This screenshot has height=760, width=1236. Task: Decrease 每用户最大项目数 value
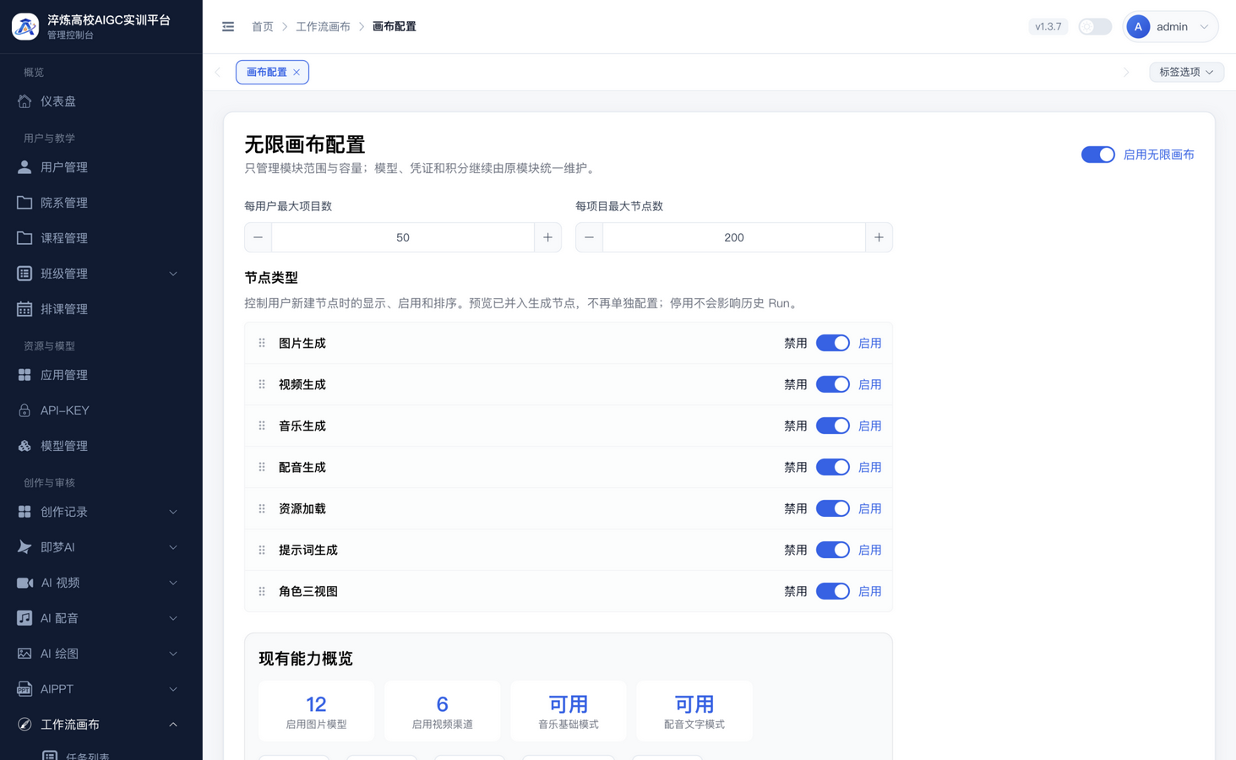[x=258, y=237]
